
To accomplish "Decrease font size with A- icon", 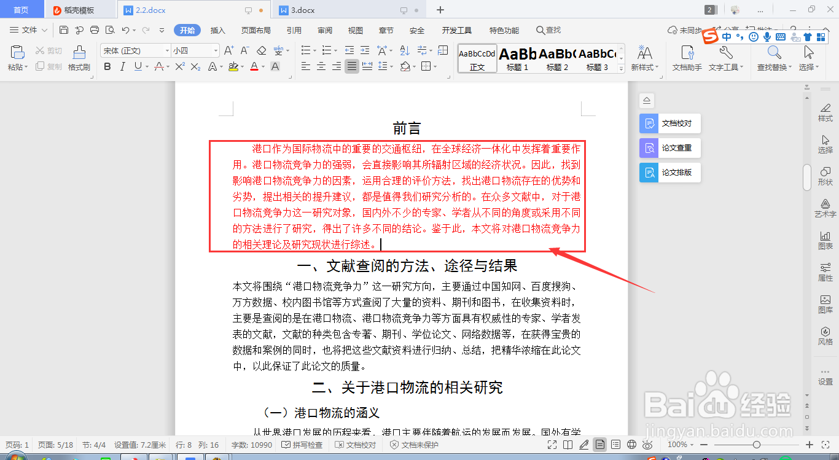I will coord(244,50).
